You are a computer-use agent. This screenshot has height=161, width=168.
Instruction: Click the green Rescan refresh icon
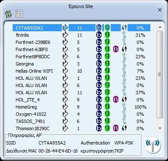click(8, 14)
